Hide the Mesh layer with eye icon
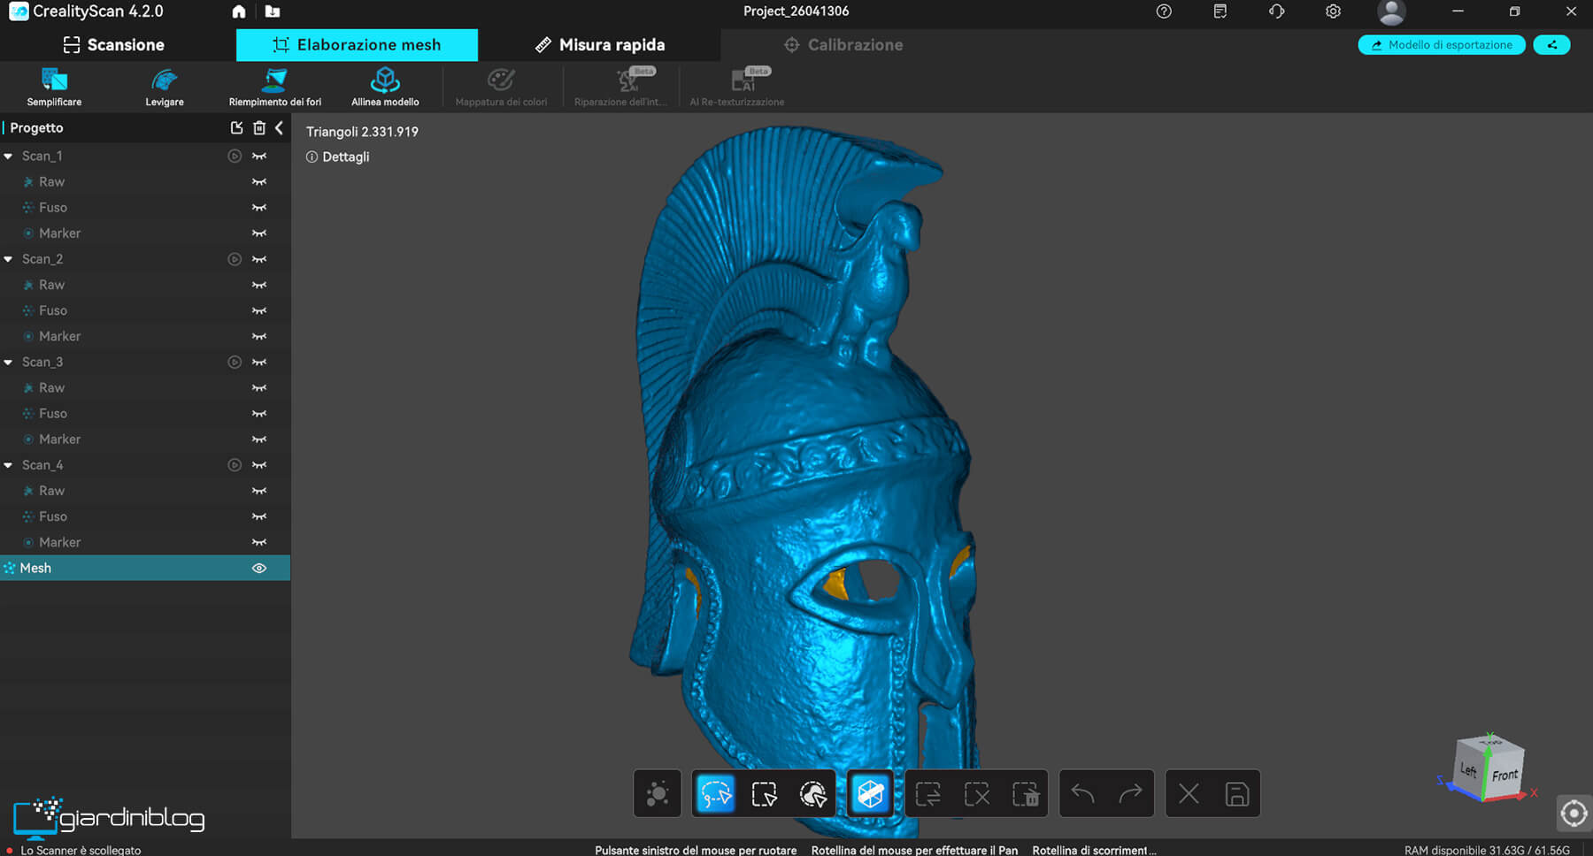Screen dimensions: 1593x856 click(259, 569)
